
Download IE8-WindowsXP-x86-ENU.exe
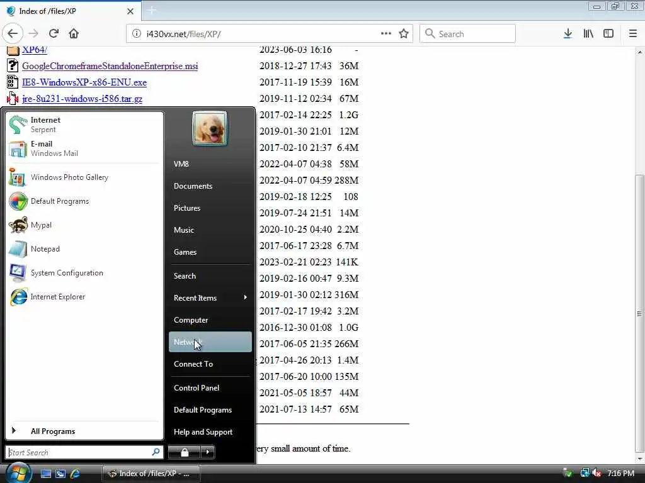click(84, 82)
